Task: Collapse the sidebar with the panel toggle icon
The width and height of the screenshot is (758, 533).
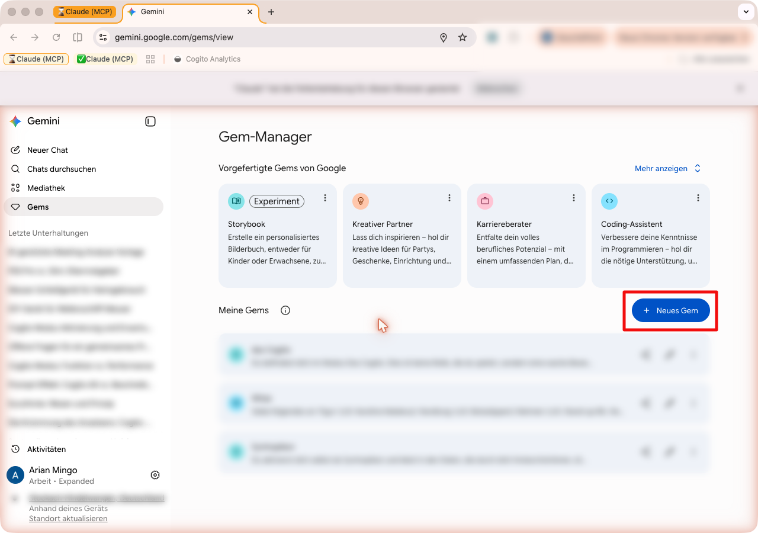Action: point(150,121)
